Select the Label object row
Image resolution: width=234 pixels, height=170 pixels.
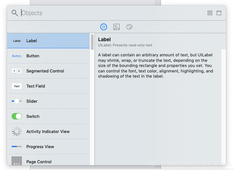coord(48,41)
